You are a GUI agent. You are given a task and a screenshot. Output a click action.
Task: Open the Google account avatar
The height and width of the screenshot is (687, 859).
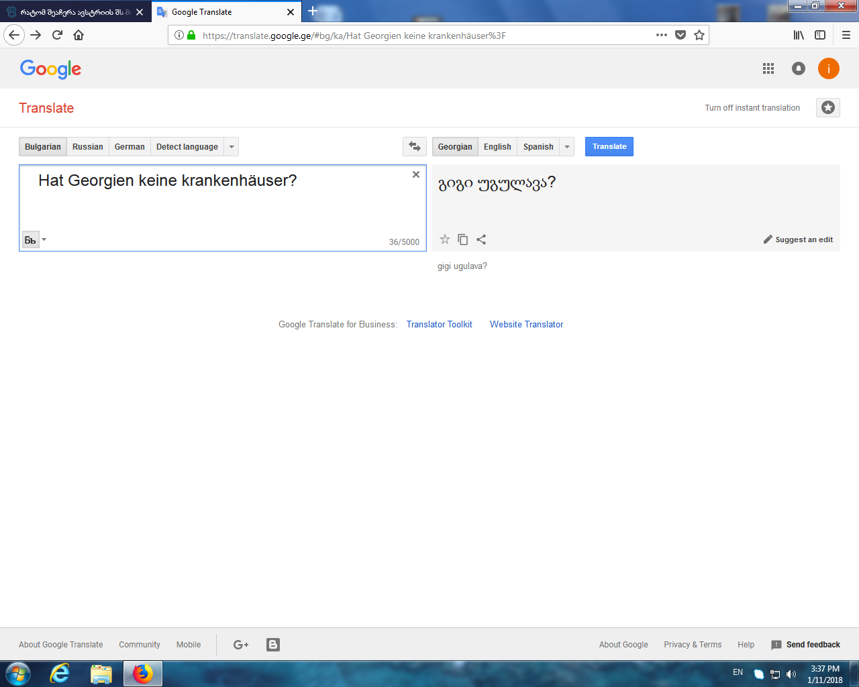[x=829, y=68]
